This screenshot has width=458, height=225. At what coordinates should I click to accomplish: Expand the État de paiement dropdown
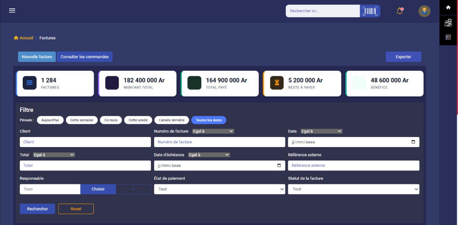[220, 189]
